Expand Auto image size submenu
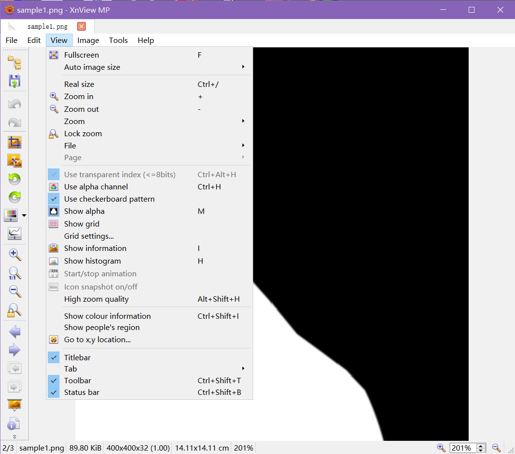Image resolution: width=515 pixels, height=454 pixels. (x=149, y=67)
